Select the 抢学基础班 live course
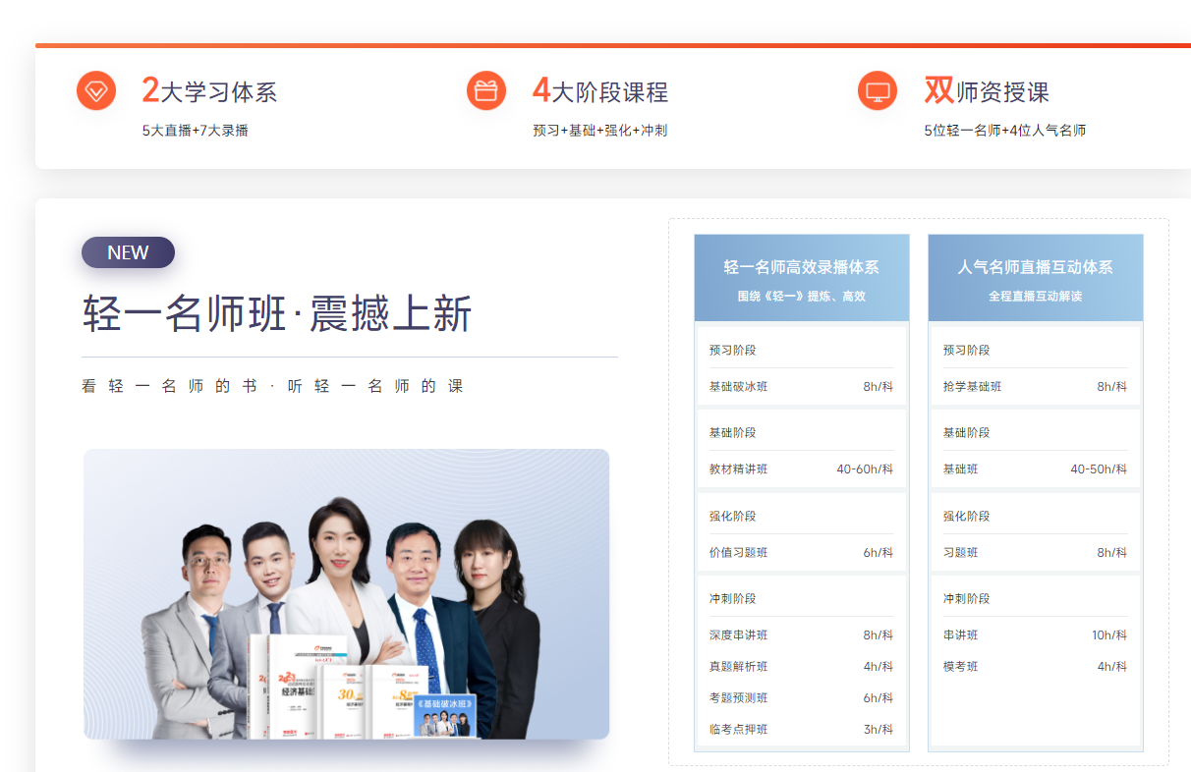The image size is (1191, 772). 1035,387
